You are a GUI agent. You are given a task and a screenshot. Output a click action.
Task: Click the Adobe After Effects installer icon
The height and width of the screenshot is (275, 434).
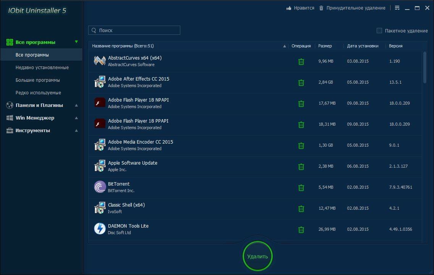point(100,82)
